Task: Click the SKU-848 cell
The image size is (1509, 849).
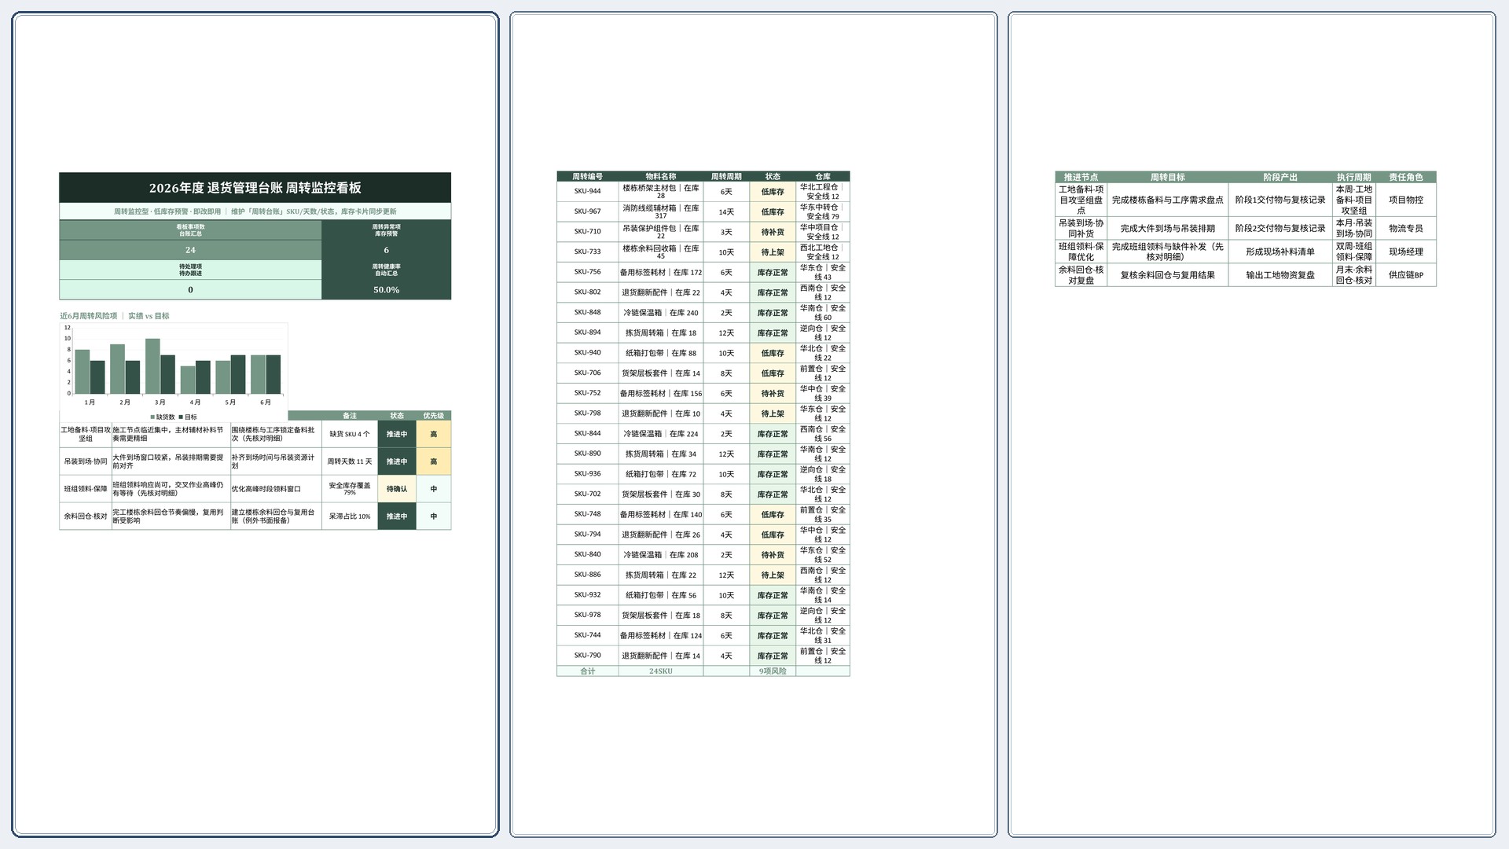Action: point(587,312)
